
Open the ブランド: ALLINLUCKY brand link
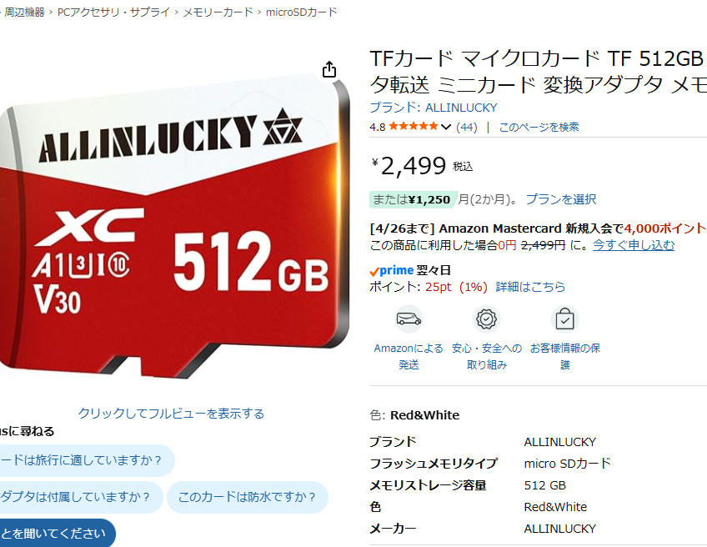pos(434,108)
